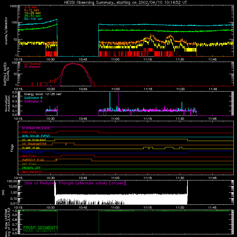Pick the green 25-50 keV legend label
The height and width of the screenshot is (237, 237).
click(33, 16)
